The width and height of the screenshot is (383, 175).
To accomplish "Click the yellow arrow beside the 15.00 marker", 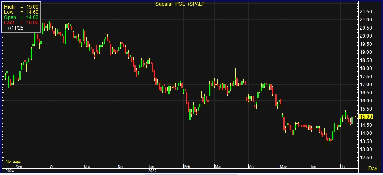I will click(355, 117).
